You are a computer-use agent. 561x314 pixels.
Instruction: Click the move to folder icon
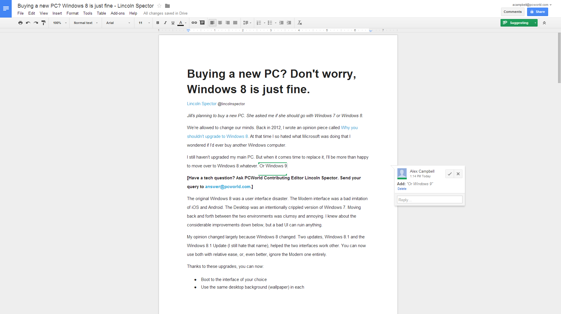coord(167,6)
